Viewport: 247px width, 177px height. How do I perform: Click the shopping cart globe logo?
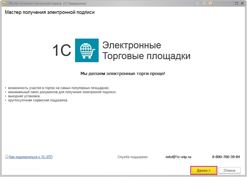coord(87,50)
